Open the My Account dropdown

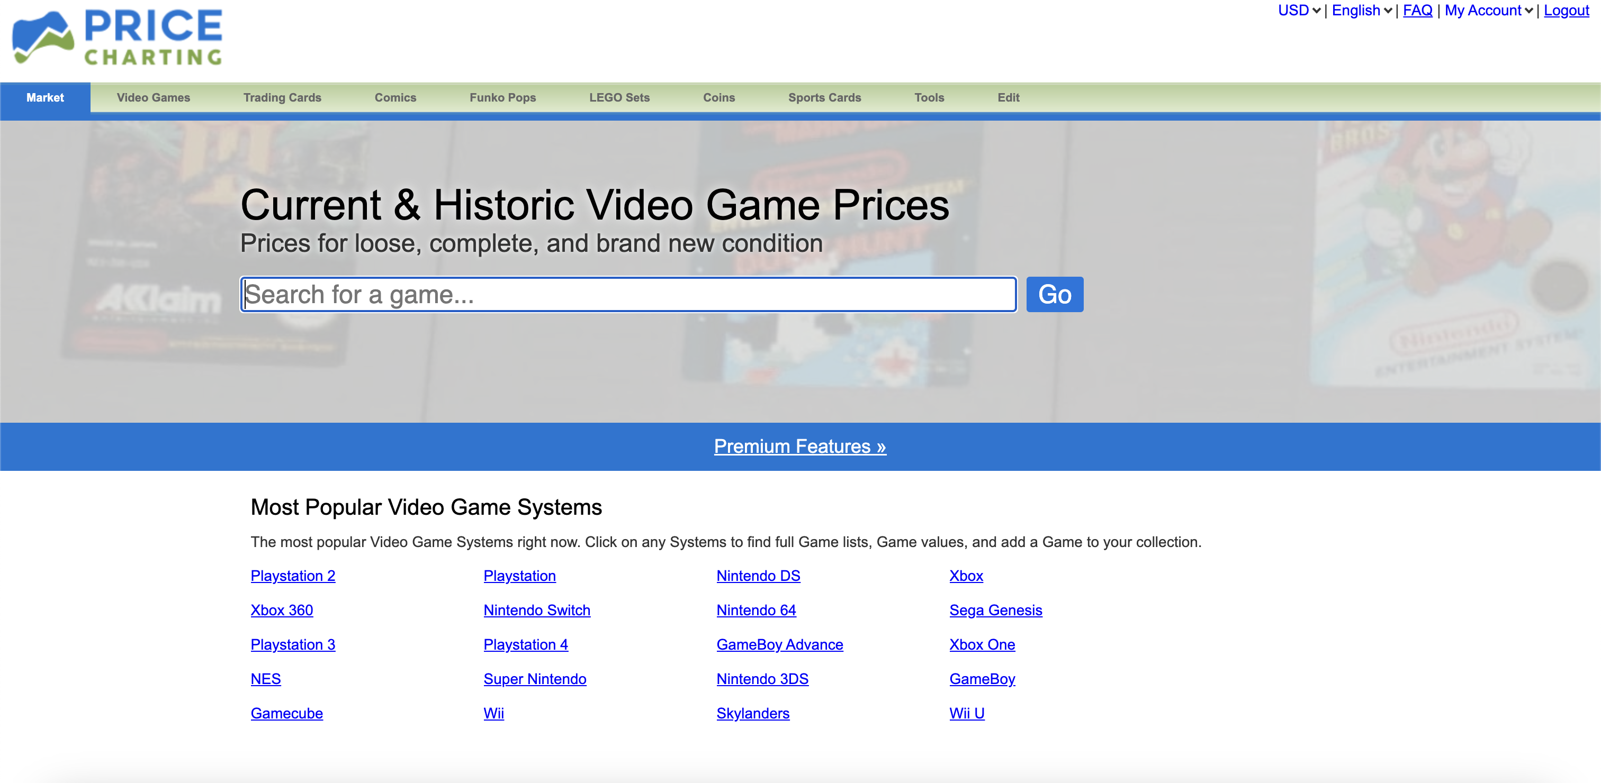point(1489,11)
